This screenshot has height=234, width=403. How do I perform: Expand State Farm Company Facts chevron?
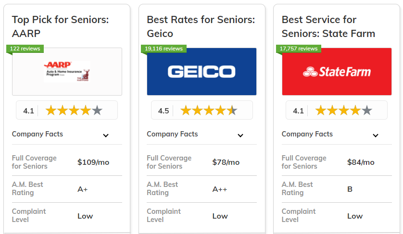point(376,135)
